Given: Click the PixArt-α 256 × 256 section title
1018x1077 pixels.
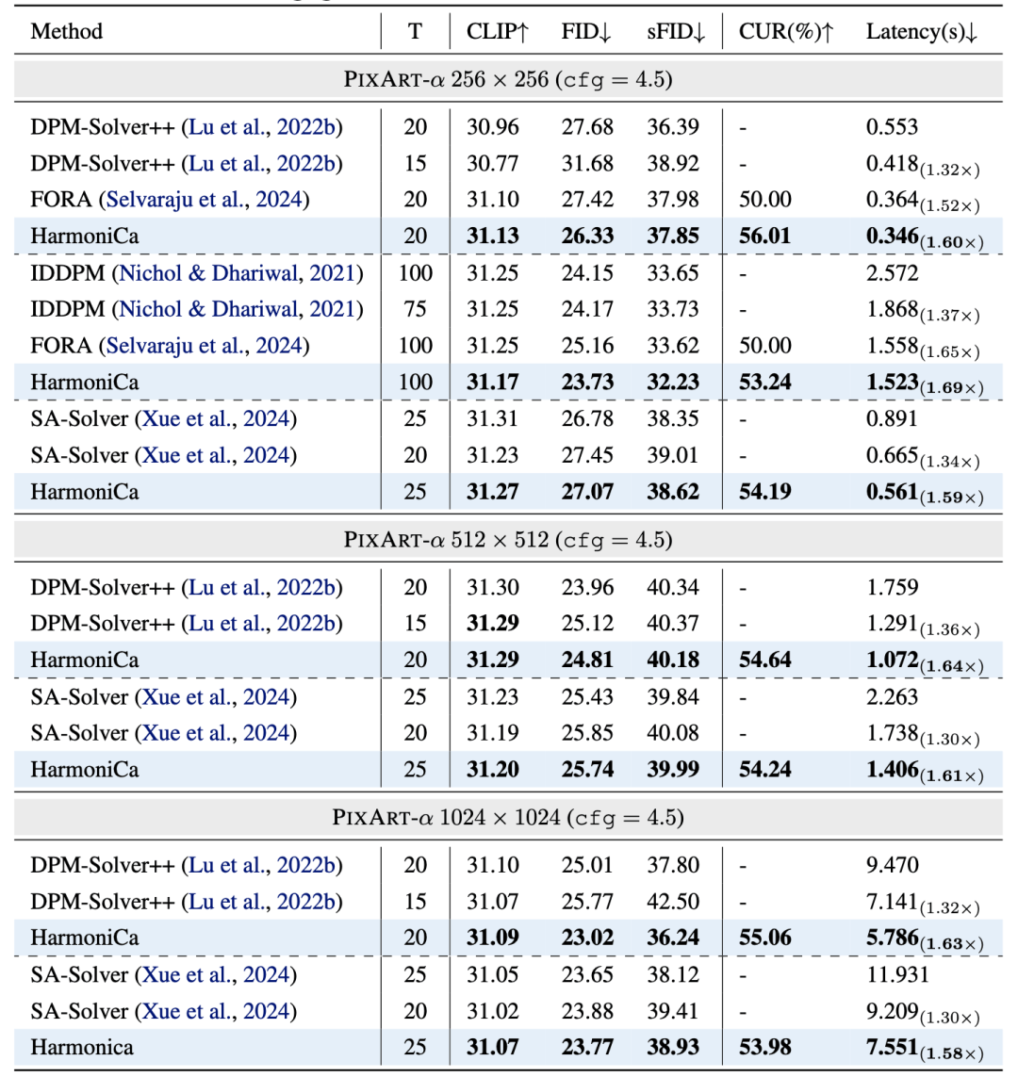Looking at the screenshot, I should [x=508, y=81].
